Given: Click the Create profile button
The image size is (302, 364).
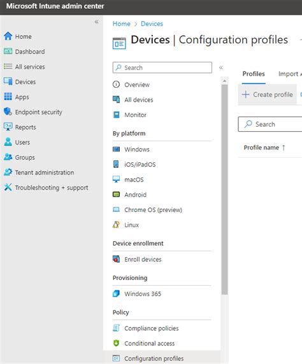Looking at the screenshot, I should coord(268,94).
